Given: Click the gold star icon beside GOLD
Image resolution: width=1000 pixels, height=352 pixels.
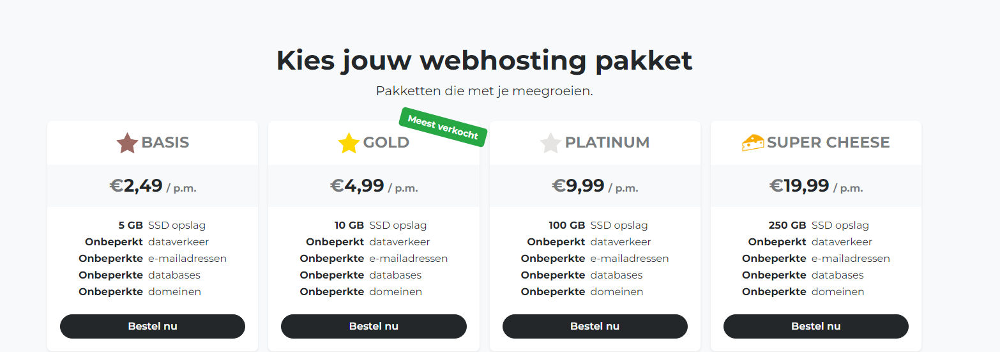Looking at the screenshot, I should [x=349, y=143].
